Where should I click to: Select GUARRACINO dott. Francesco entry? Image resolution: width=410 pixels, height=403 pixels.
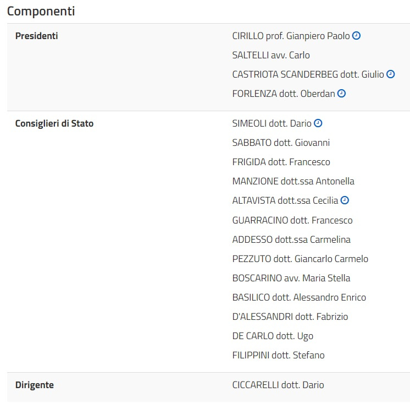tap(292, 220)
